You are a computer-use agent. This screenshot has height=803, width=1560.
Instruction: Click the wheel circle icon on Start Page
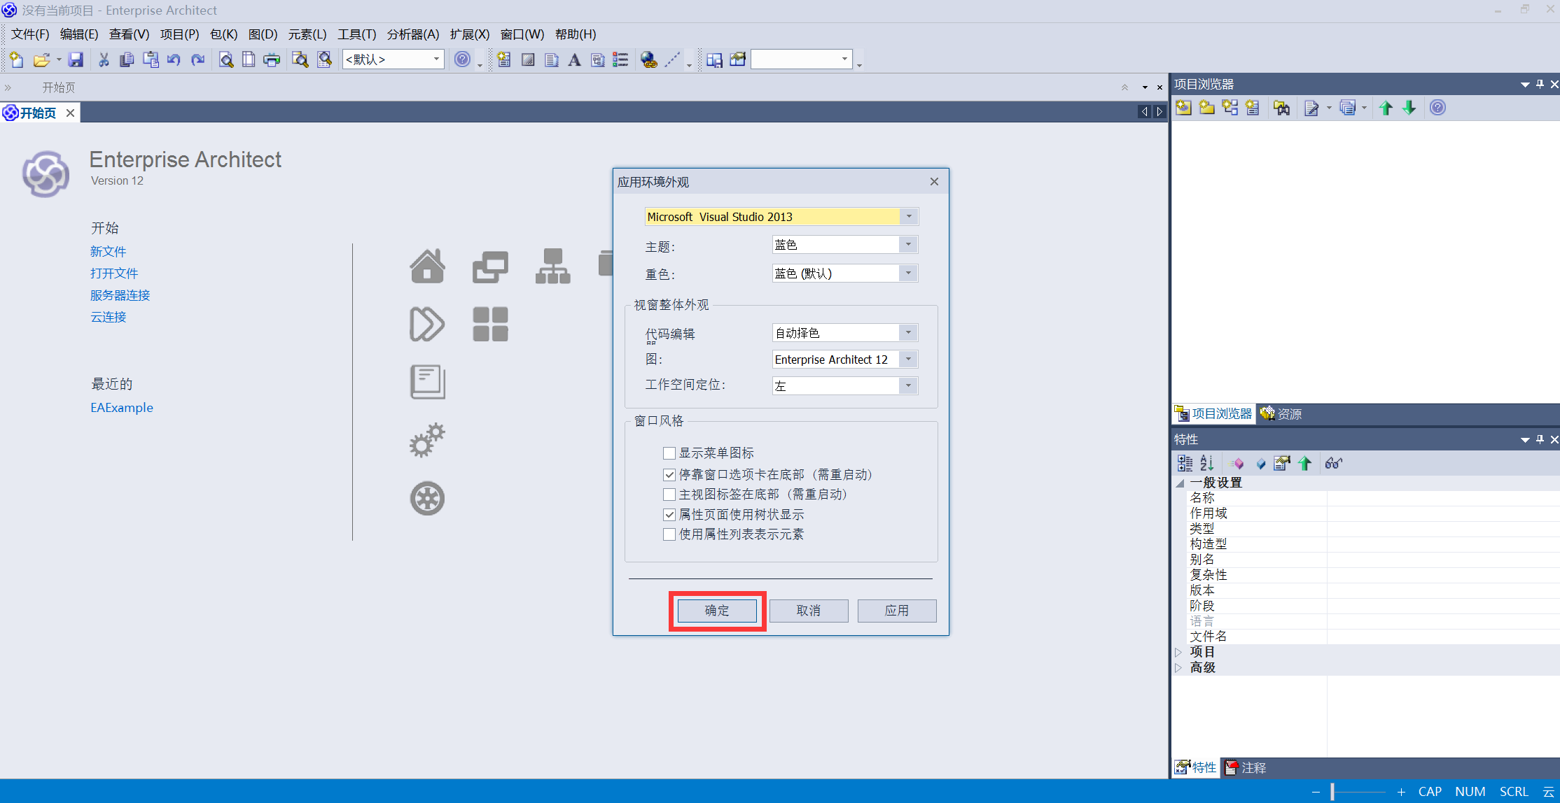(x=427, y=499)
